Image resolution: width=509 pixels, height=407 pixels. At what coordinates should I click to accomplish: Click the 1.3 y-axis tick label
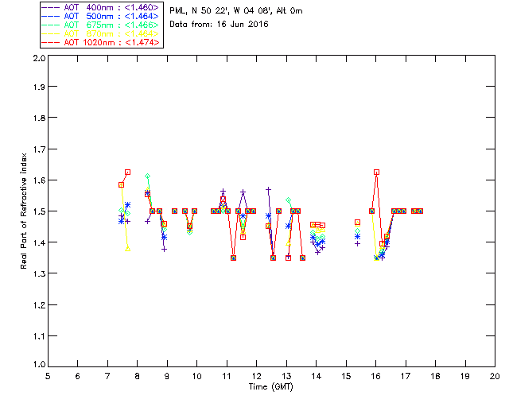pos(39,274)
